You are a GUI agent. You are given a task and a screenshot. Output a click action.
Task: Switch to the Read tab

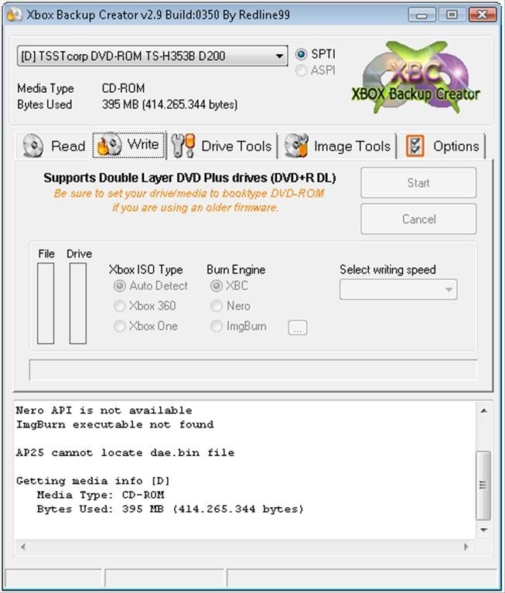point(53,146)
